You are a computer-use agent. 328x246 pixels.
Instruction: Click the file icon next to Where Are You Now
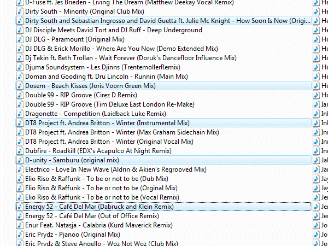pos(20,49)
